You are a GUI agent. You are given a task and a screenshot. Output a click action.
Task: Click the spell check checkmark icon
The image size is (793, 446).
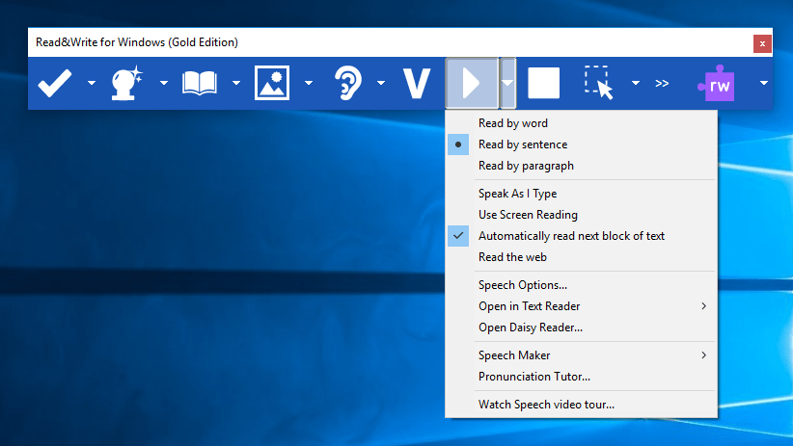55,83
